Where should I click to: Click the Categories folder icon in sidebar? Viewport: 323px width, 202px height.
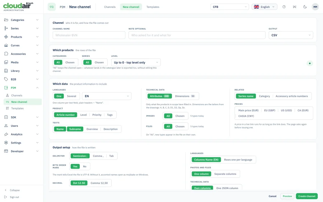(x=6, y=20)
